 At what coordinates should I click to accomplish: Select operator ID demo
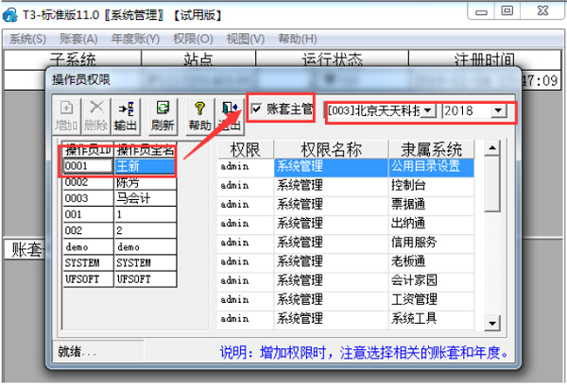coord(88,247)
